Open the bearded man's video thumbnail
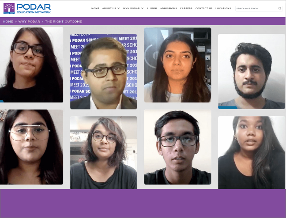The image size is (286, 218). 252,71
